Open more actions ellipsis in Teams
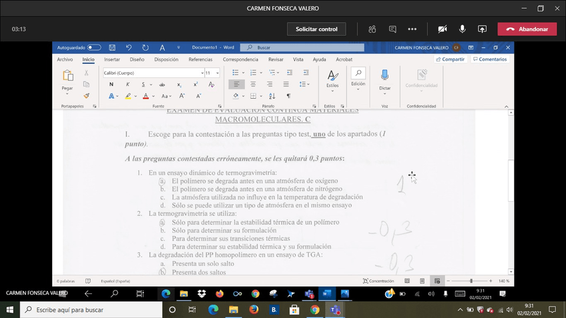Screen dimensions: 566x318 (412, 29)
